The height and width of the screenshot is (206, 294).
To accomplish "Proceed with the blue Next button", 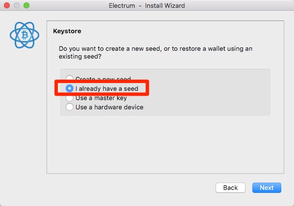I will tap(267, 187).
